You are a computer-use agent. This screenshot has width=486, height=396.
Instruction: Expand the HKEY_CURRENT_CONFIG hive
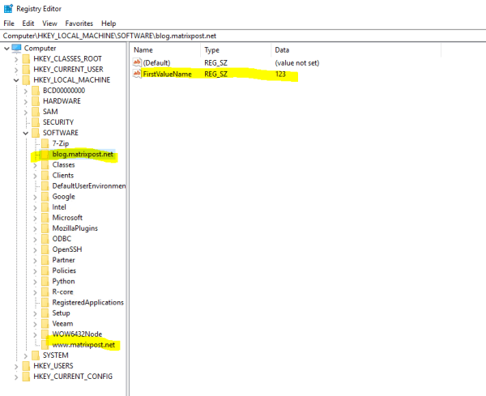[x=16, y=377]
